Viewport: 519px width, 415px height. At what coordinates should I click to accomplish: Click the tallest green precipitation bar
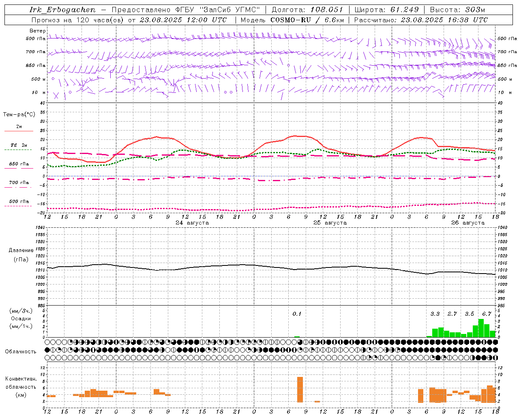pos(481,328)
